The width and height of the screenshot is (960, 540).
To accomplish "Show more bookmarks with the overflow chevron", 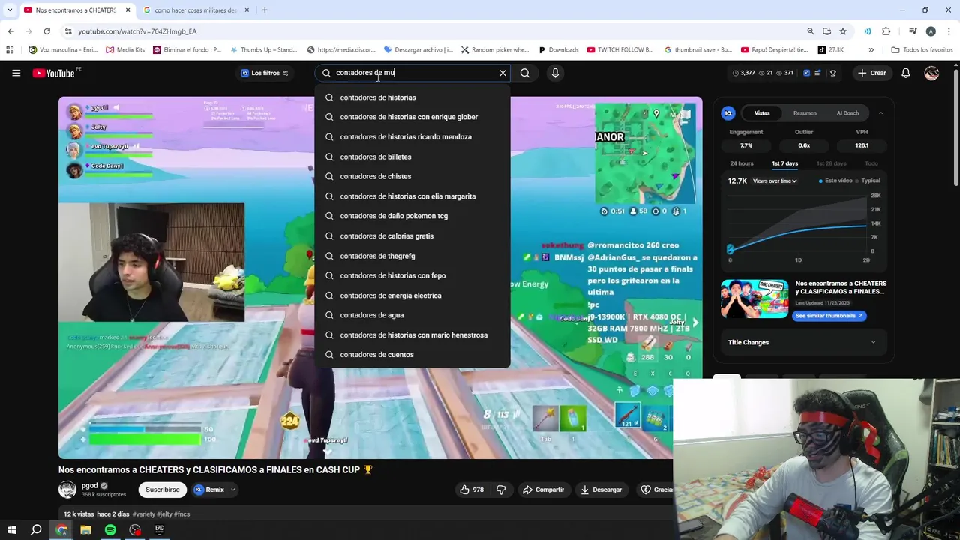I will (871, 49).
